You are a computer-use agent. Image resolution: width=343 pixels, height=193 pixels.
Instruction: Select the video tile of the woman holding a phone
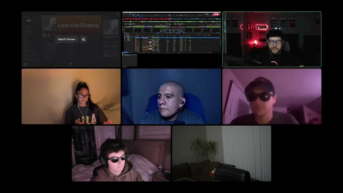(71, 96)
